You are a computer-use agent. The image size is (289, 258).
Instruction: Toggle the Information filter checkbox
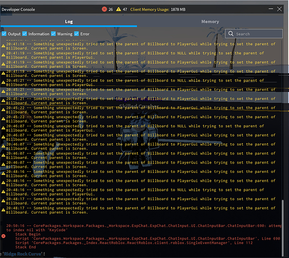pyautogui.click(x=24, y=34)
